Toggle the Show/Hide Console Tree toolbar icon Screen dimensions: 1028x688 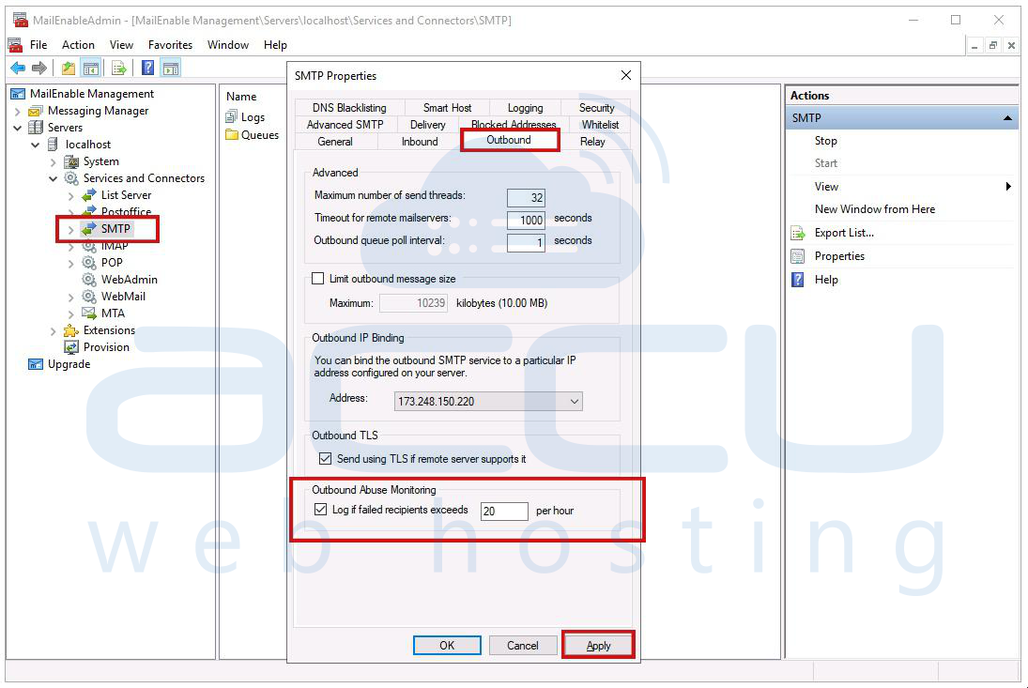coord(91,68)
